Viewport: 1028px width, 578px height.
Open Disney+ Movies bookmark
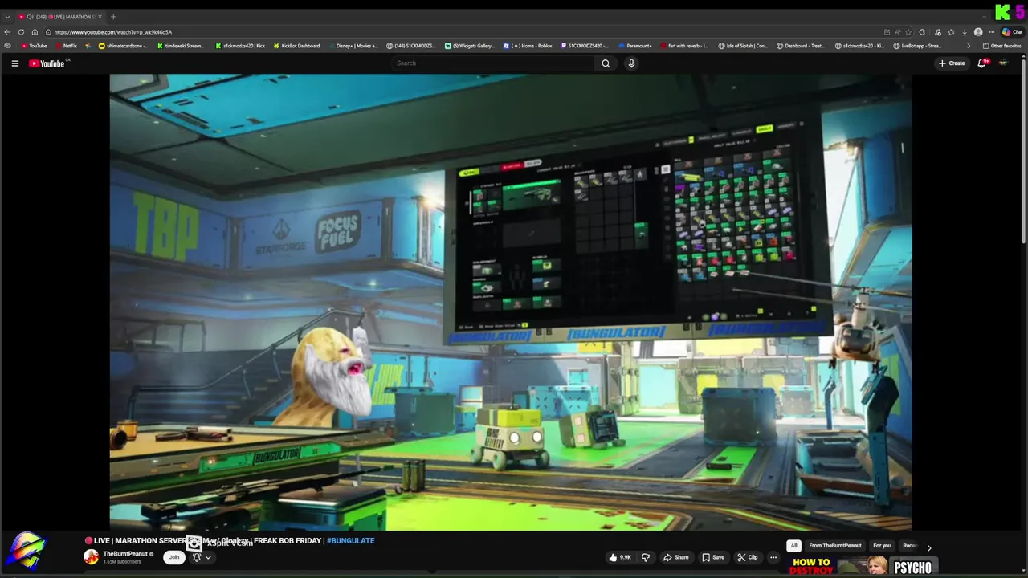(353, 46)
